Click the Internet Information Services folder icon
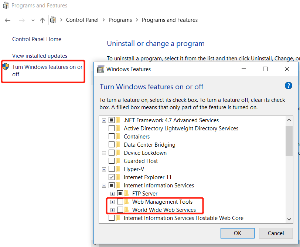This screenshot has width=300, height=247. coord(118,186)
